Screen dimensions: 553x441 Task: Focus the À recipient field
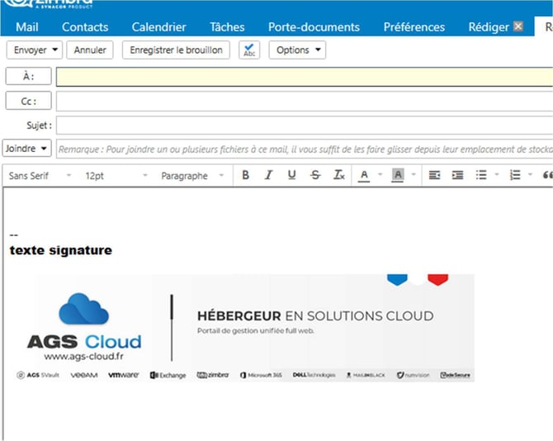tap(305, 77)
